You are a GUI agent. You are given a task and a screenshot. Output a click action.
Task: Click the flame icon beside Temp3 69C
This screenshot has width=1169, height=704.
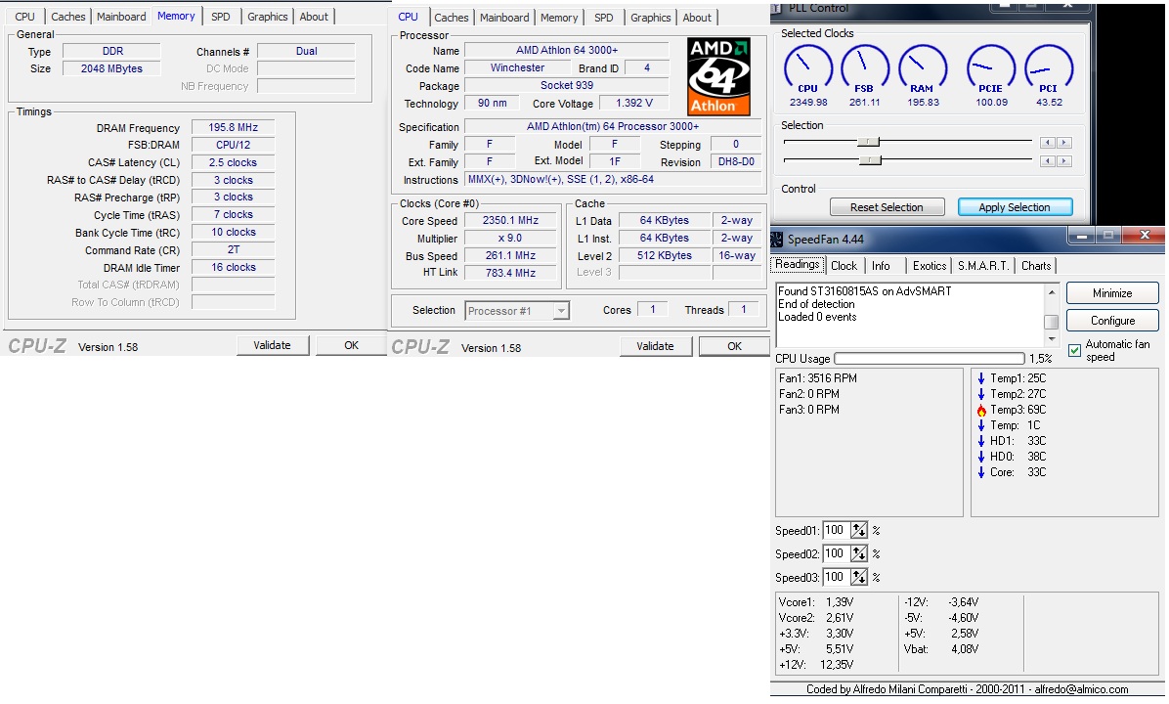coord(981,410)
